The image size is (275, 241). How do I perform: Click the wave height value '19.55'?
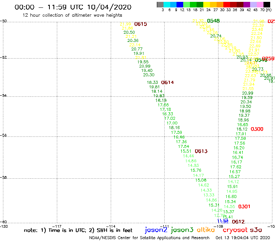coord(143,62)
